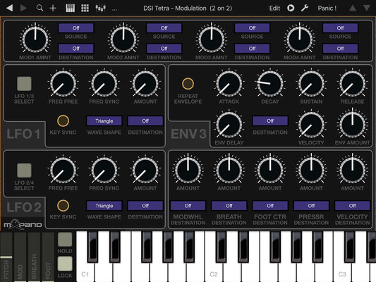The width and height of the screenshot is (376, 282).
Task: Open LFO 2 Destination dropdown
Action: pos(145,206)
